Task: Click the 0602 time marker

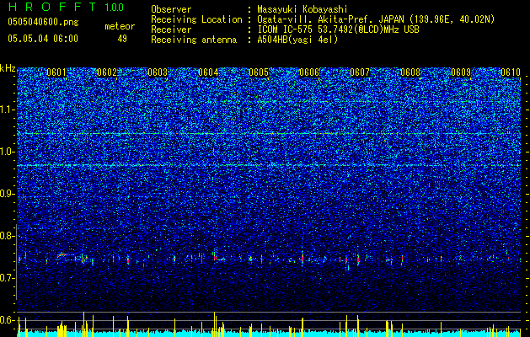Action: (x=107, y=72)
